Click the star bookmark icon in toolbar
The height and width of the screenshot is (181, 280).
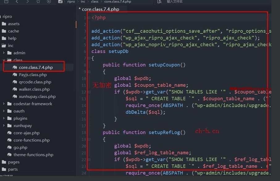[38, 2]
